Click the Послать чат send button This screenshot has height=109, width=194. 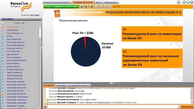tap(187, 107)
